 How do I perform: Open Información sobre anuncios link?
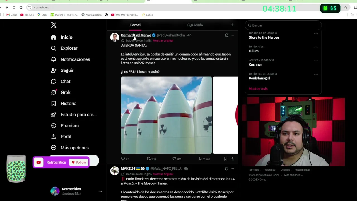(264, 175)
